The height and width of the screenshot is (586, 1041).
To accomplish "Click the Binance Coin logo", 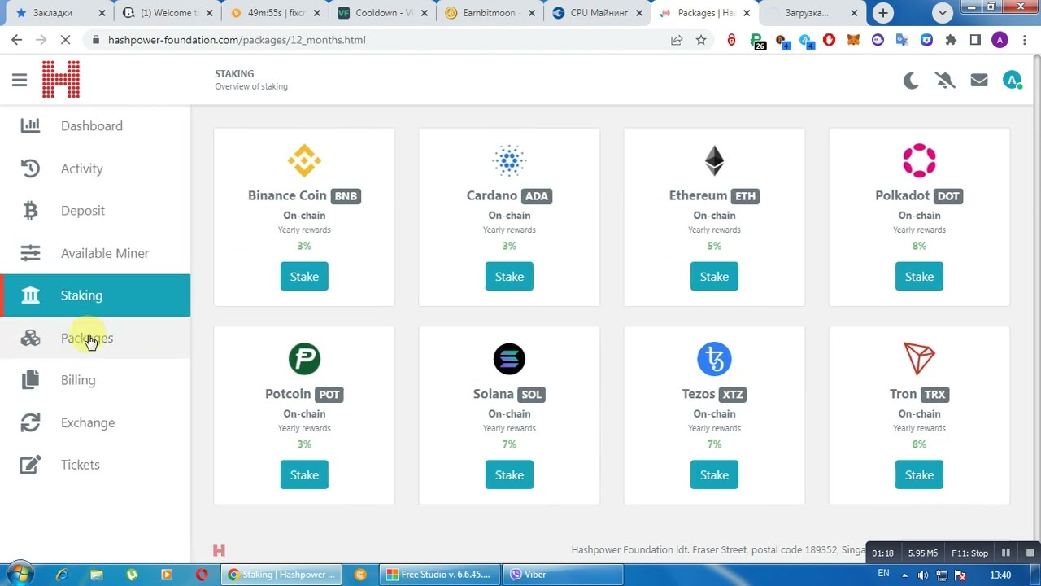I will pos(304,160).
